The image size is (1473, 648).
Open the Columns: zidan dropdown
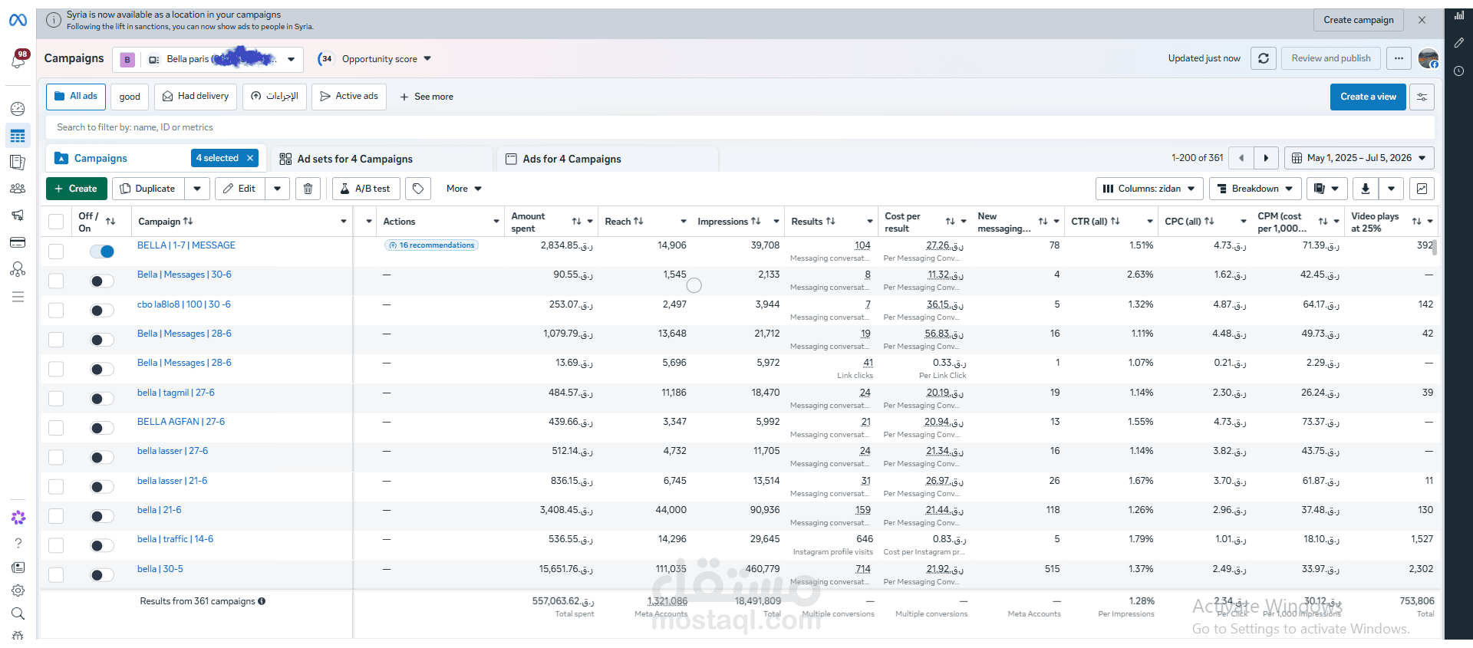[x=1149, y=189]
